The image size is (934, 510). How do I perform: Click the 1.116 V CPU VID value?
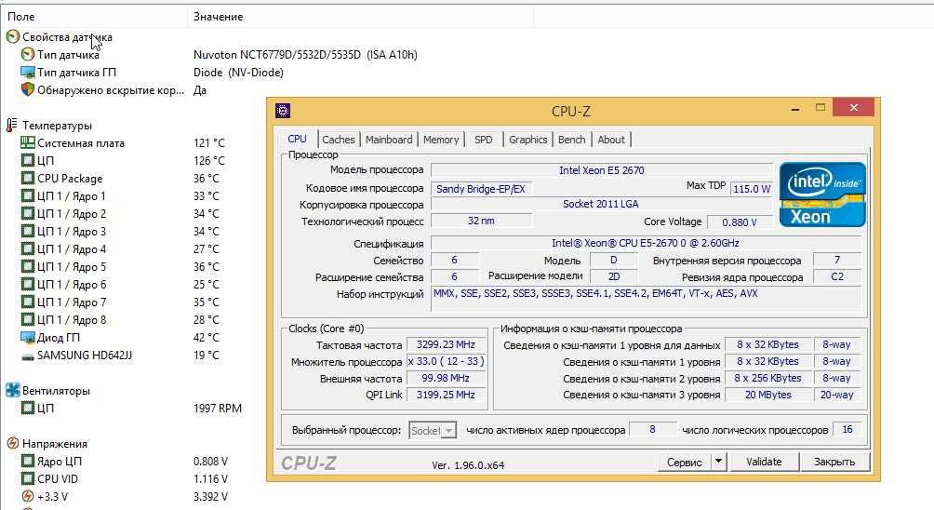pos(210,479)
